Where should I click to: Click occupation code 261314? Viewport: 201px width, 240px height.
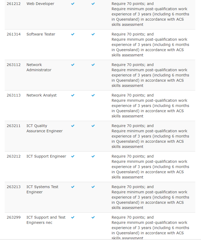(x=14, y=34)
